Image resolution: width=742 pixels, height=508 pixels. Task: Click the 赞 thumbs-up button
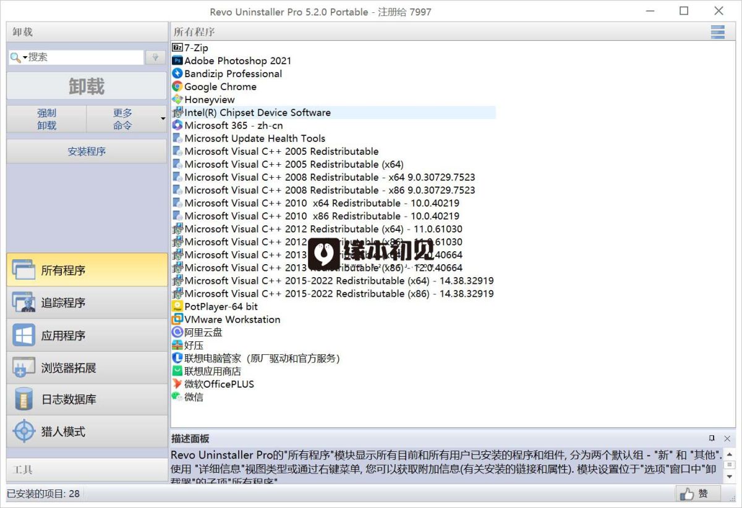click(697, 494)
